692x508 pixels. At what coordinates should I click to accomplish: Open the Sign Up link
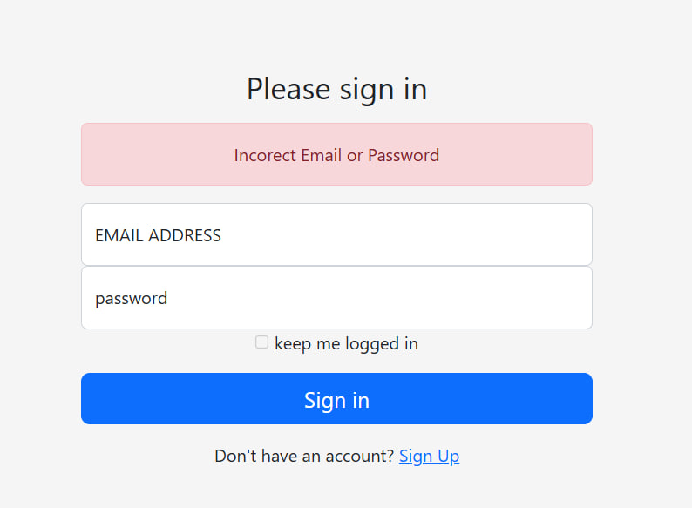pos(429,456)
